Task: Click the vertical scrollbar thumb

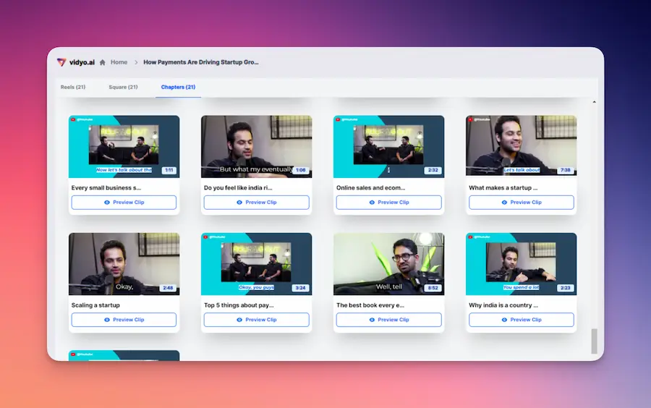Action: click(x=594, y=341)
